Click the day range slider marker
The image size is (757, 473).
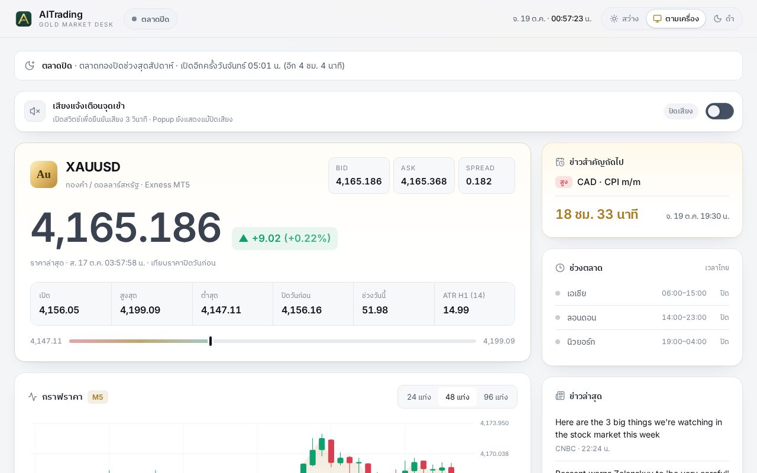coord(211,341)
